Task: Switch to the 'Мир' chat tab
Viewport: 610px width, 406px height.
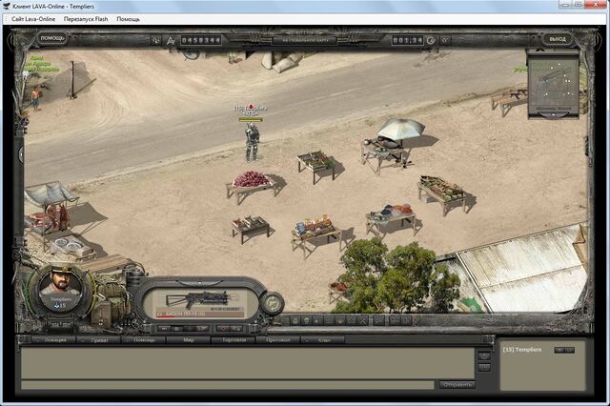Action: click(x=189, y=340)
